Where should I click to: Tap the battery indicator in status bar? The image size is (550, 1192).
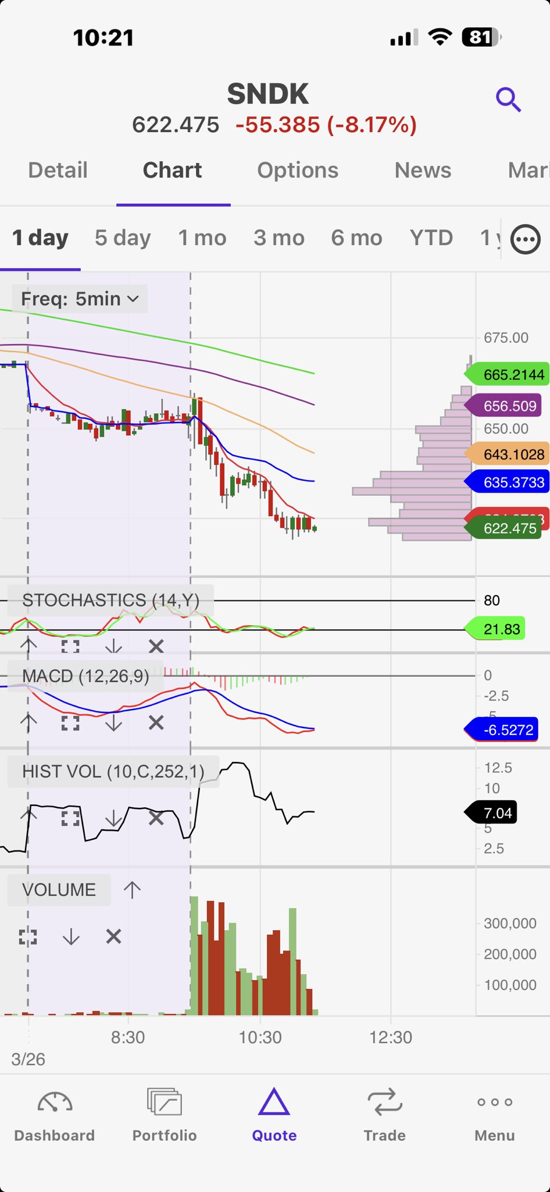tap(481, 37)
